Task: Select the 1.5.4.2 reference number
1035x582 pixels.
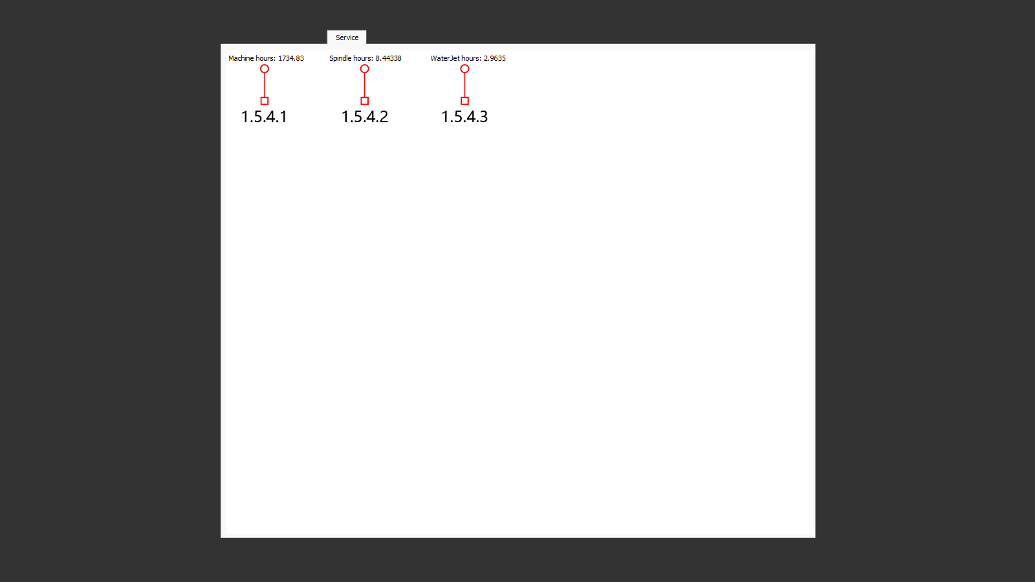Action: coord(365,117)
